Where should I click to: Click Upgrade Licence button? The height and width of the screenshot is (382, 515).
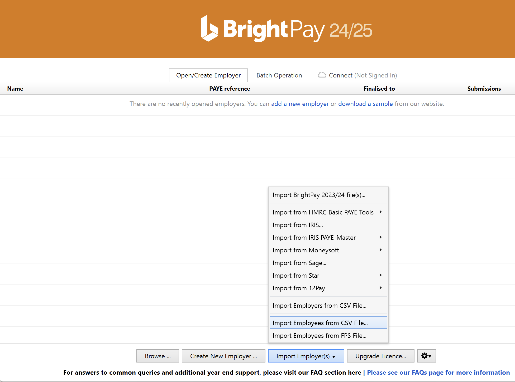point(380,356)
